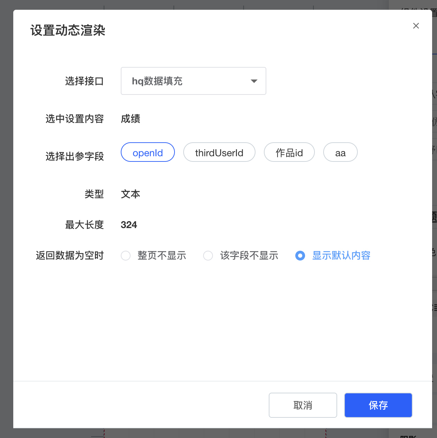Select the openId output field chip

point(148,152)
